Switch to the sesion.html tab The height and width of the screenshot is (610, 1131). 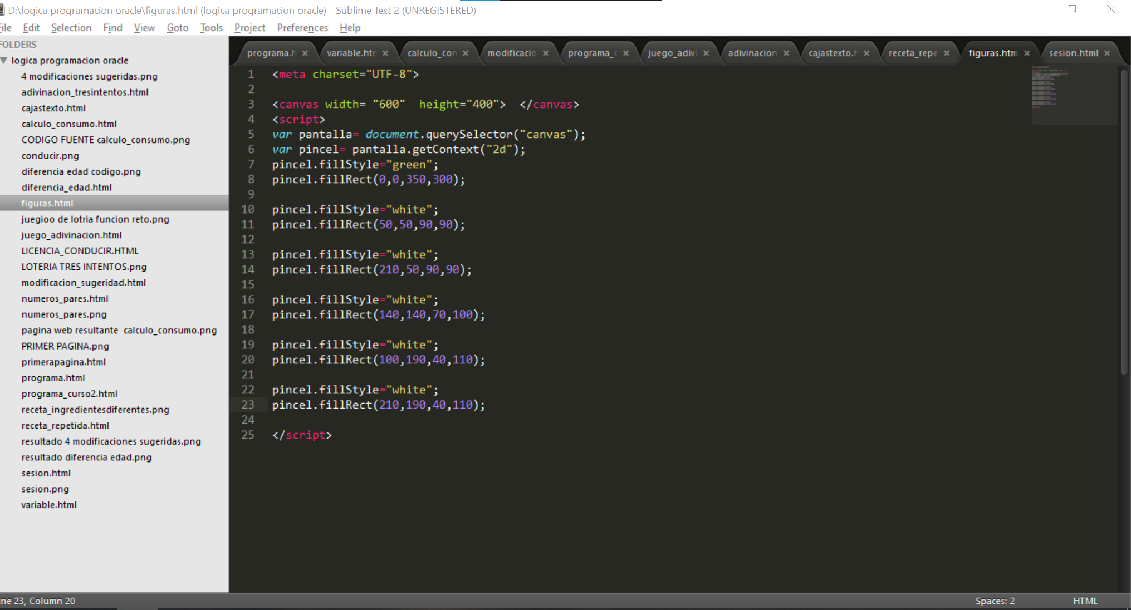[x=1074, y=53]
